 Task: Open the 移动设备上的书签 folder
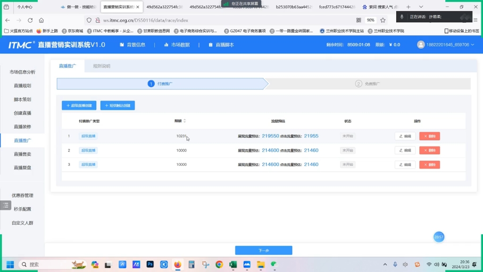[x=462, y=31]
